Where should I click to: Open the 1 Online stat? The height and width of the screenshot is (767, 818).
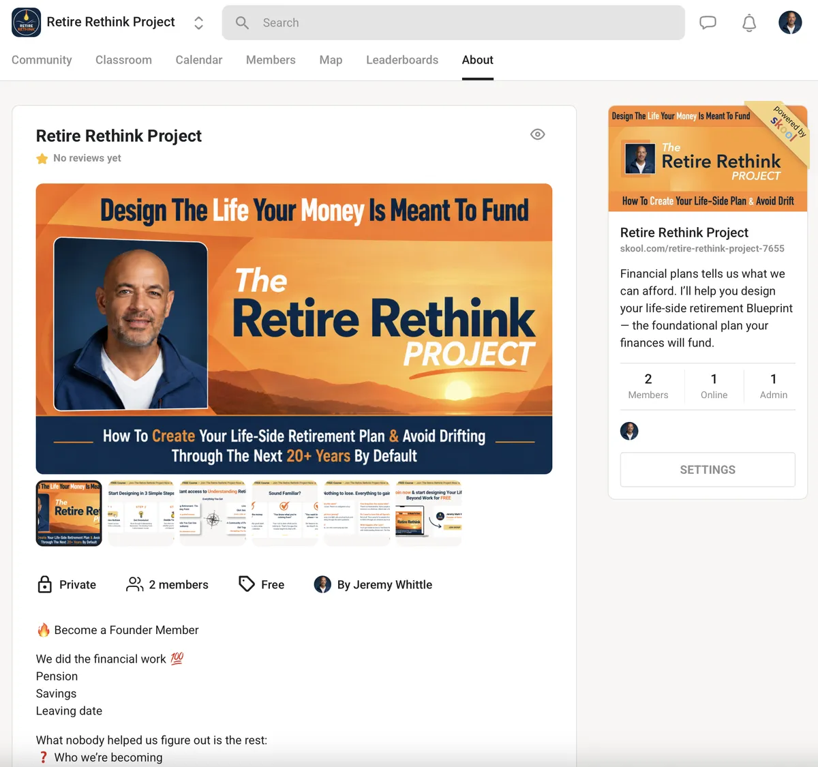point(714,386)
